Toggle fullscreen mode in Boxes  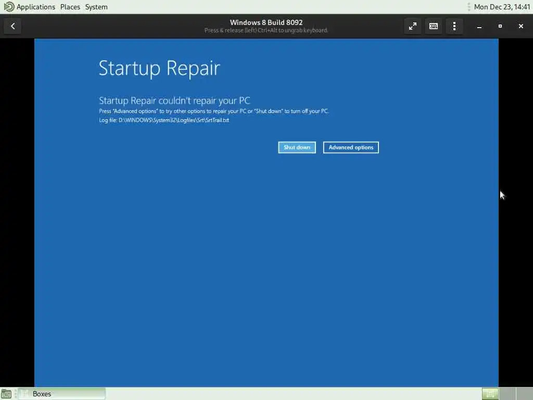point(413,26)
